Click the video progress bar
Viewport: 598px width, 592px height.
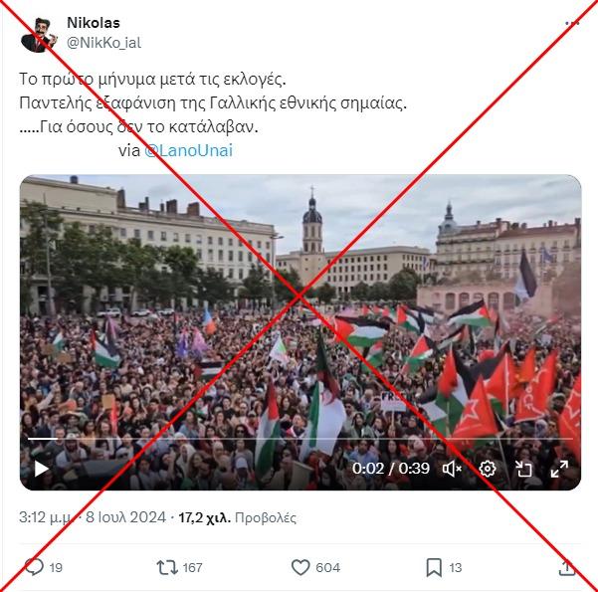point(300,439)
